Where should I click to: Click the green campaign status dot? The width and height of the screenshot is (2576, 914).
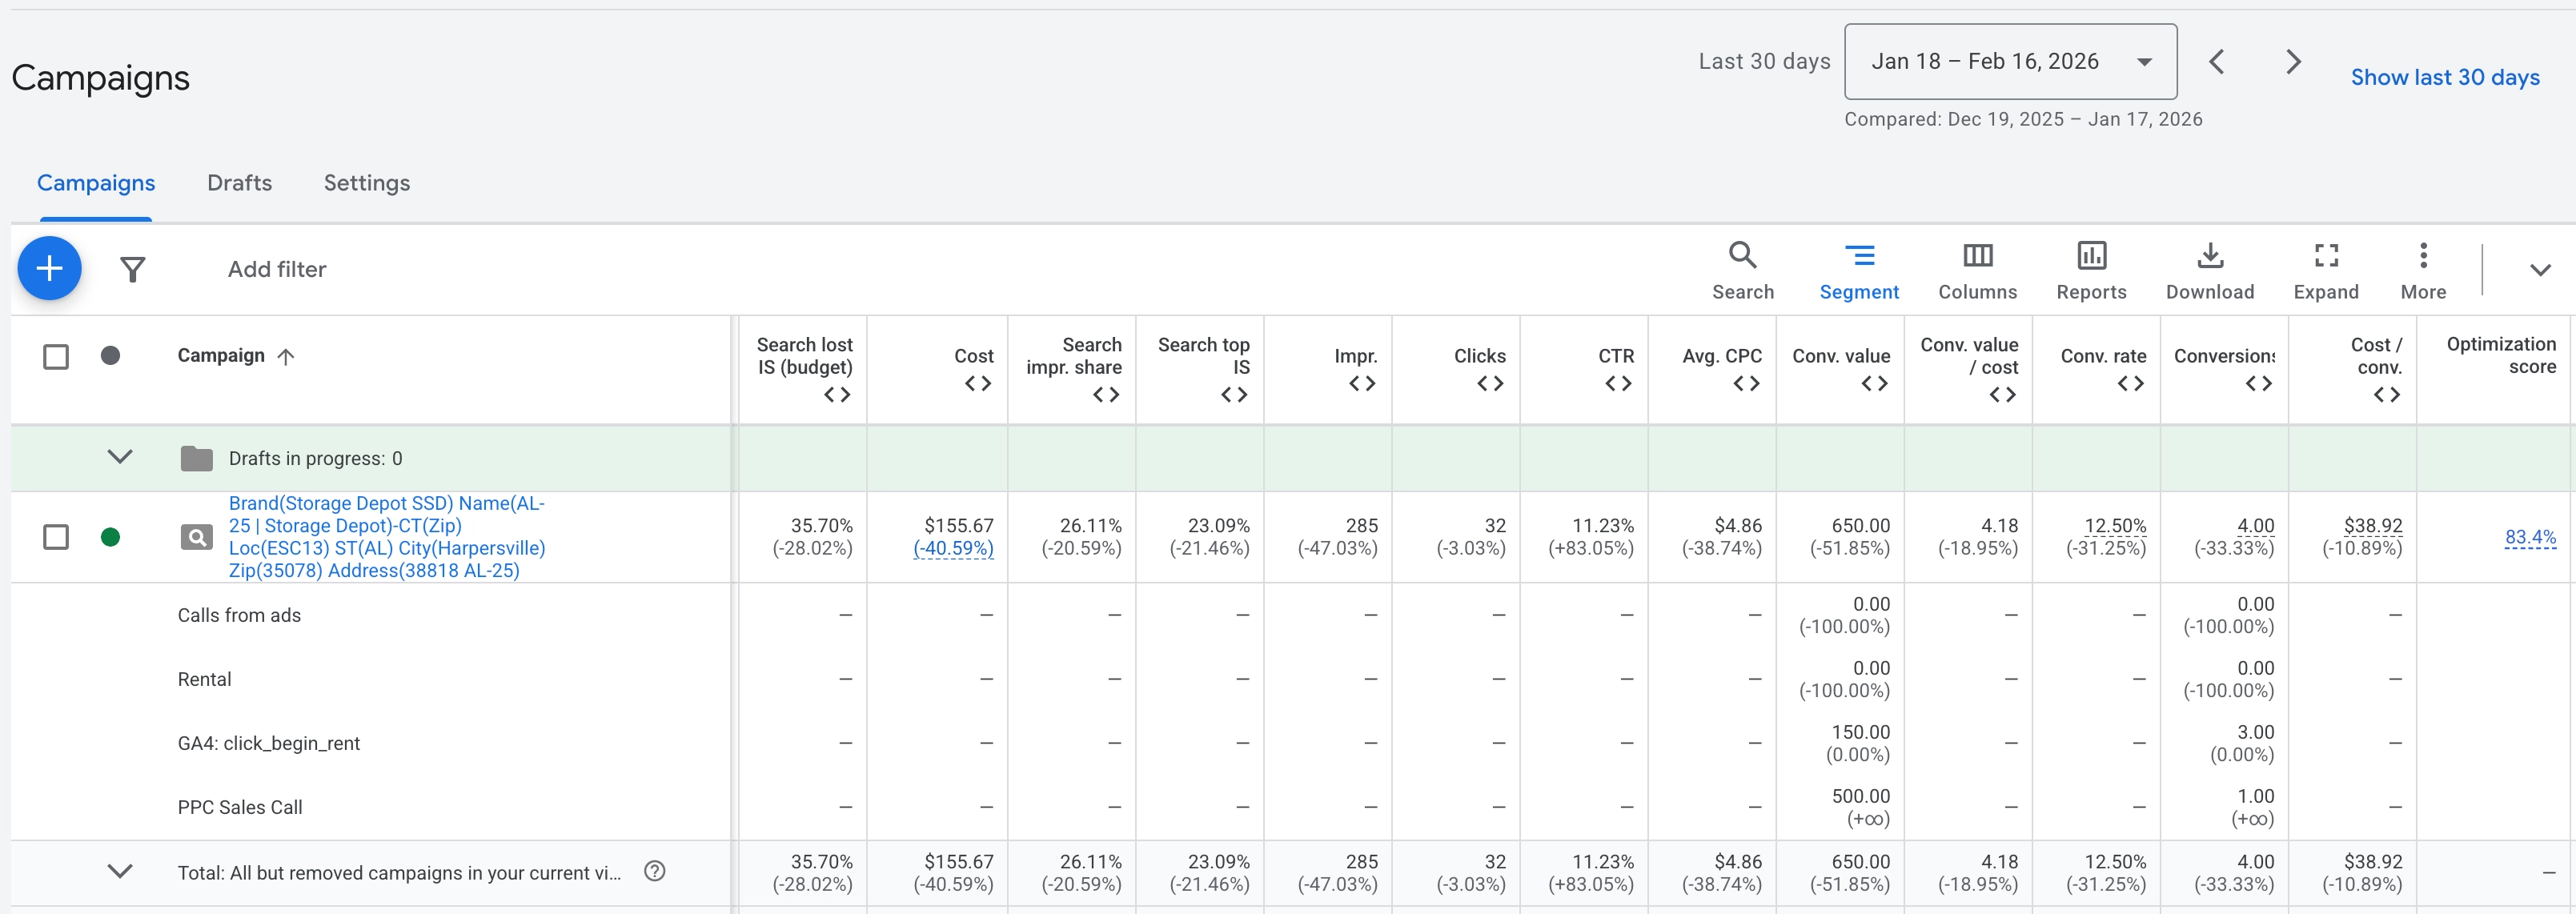pos(111,537)
